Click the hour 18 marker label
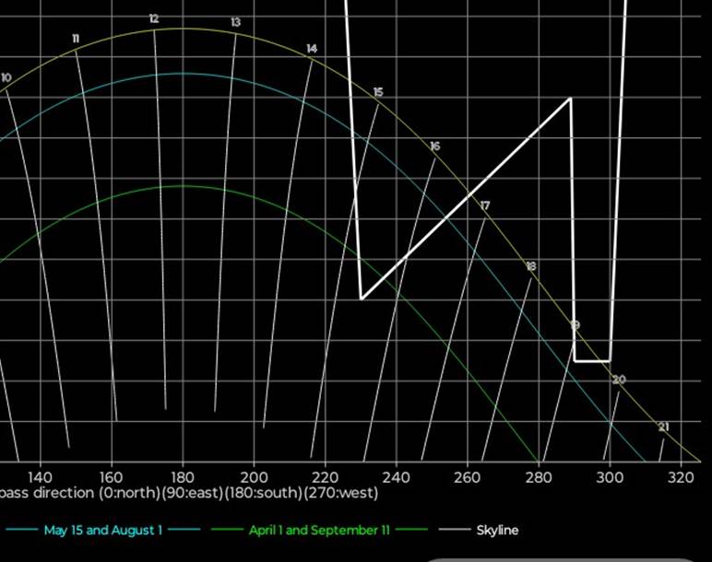Image resolution: width=712 pixels, height=562 pixels. coord(530,266)
